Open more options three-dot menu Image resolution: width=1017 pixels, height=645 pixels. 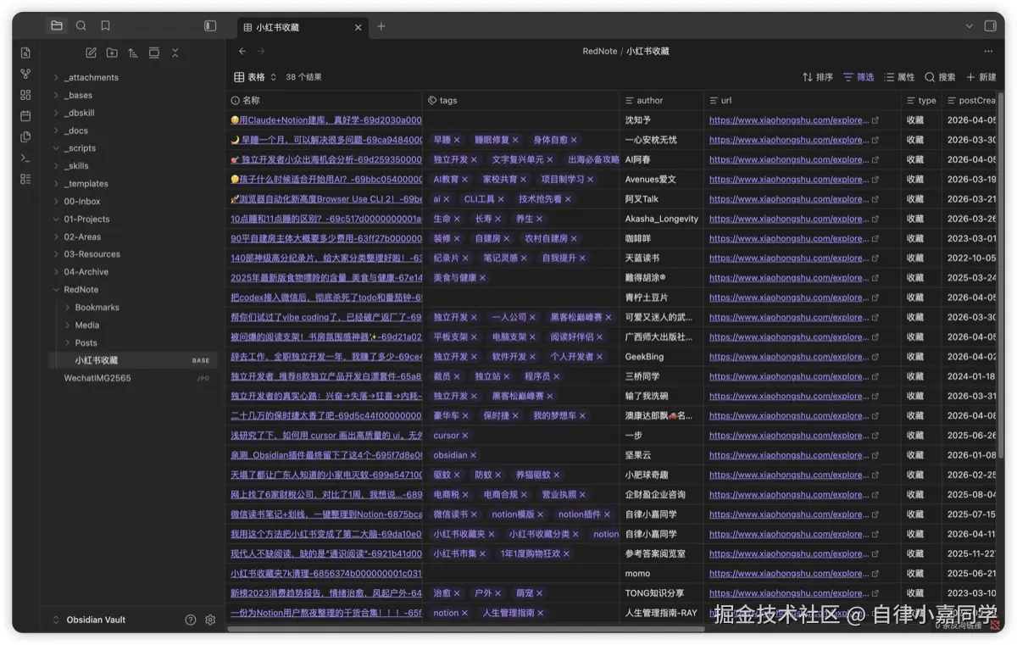click(987, 52)
